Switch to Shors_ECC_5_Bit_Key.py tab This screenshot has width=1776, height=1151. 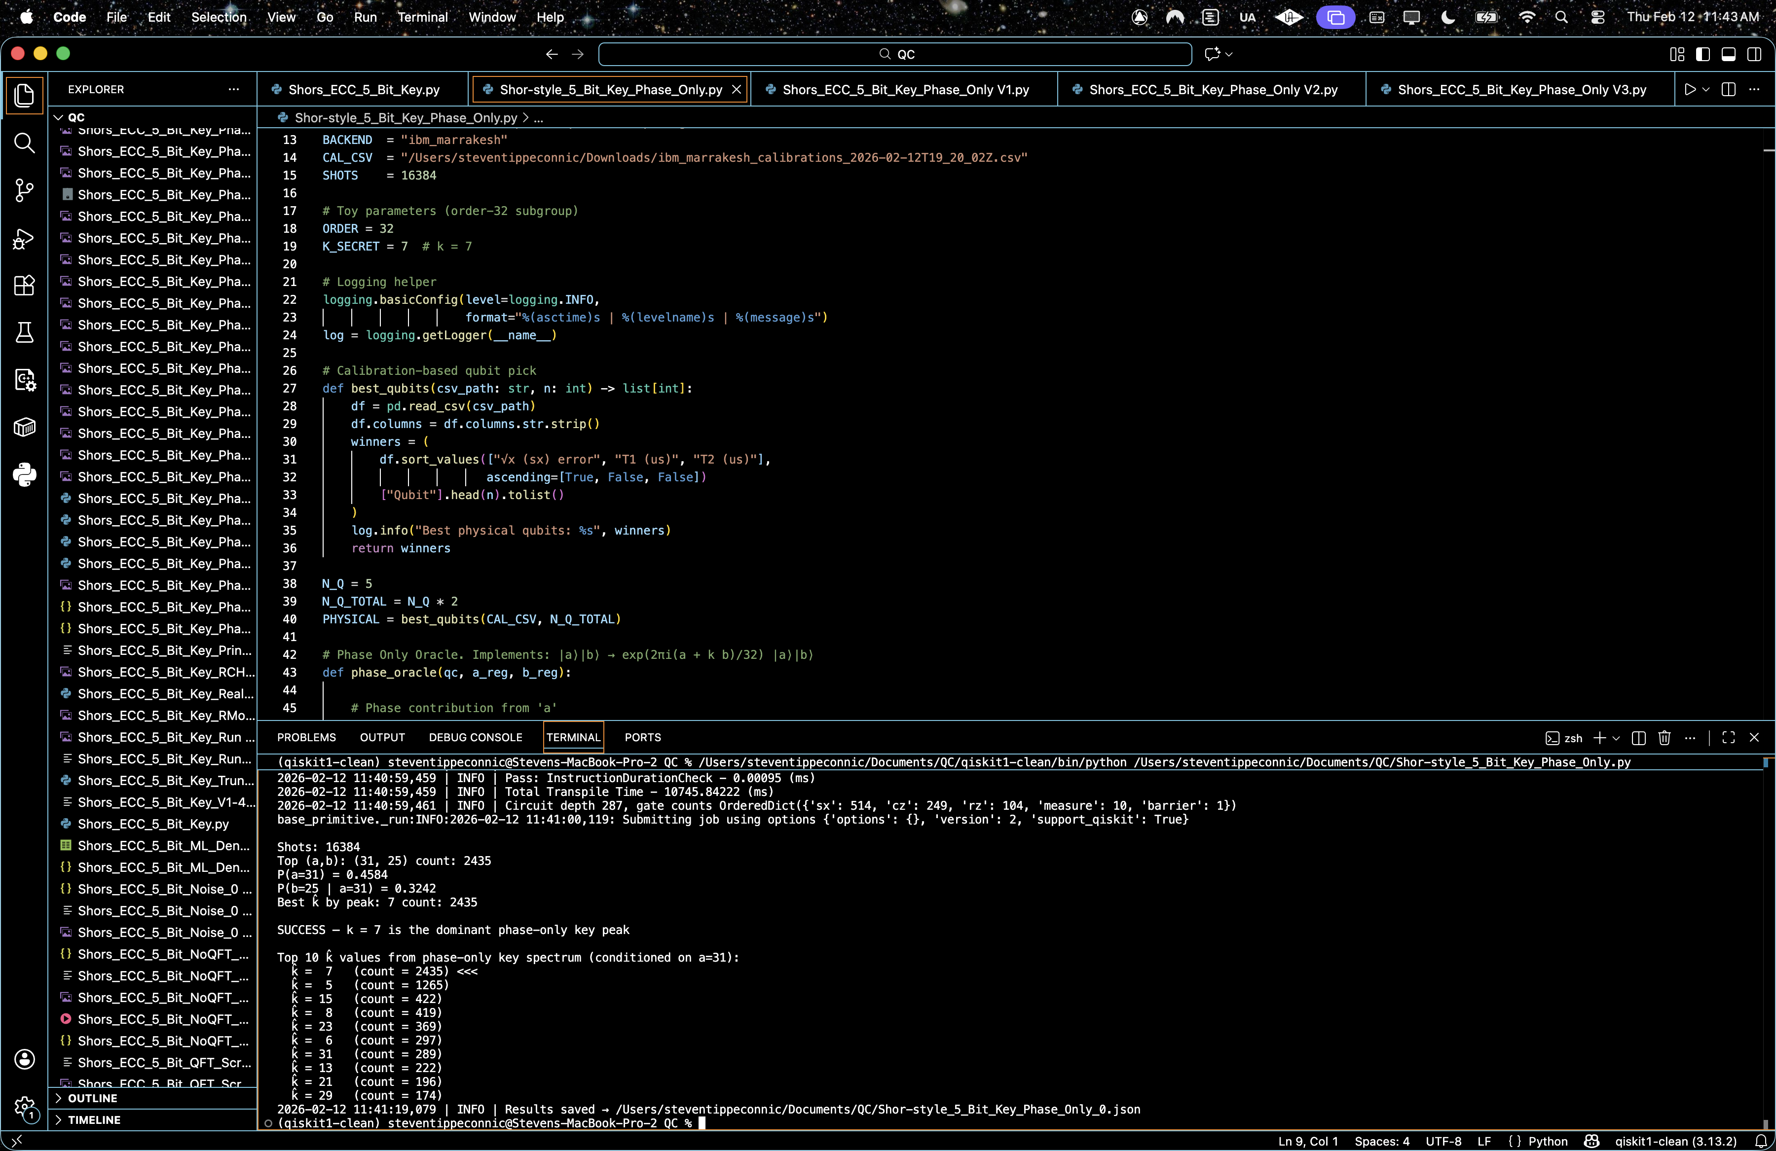click(364, 90)
